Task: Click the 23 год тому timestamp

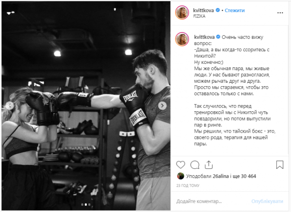Action: click(x=188, y=185)
